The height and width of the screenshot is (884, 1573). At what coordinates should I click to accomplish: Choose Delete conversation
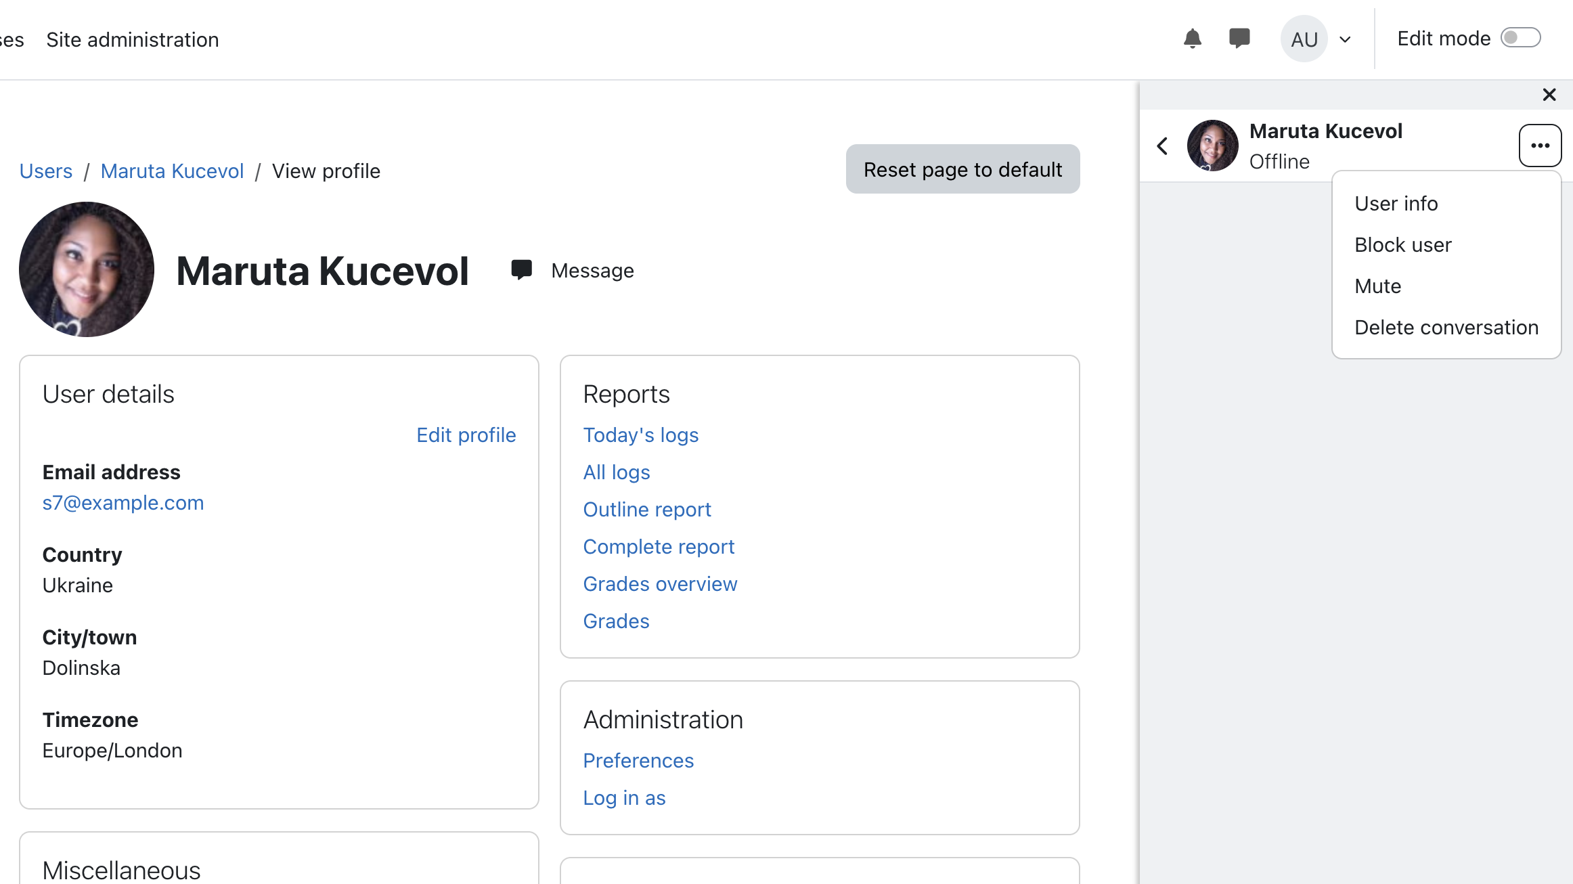click(x=1446, y=328)
